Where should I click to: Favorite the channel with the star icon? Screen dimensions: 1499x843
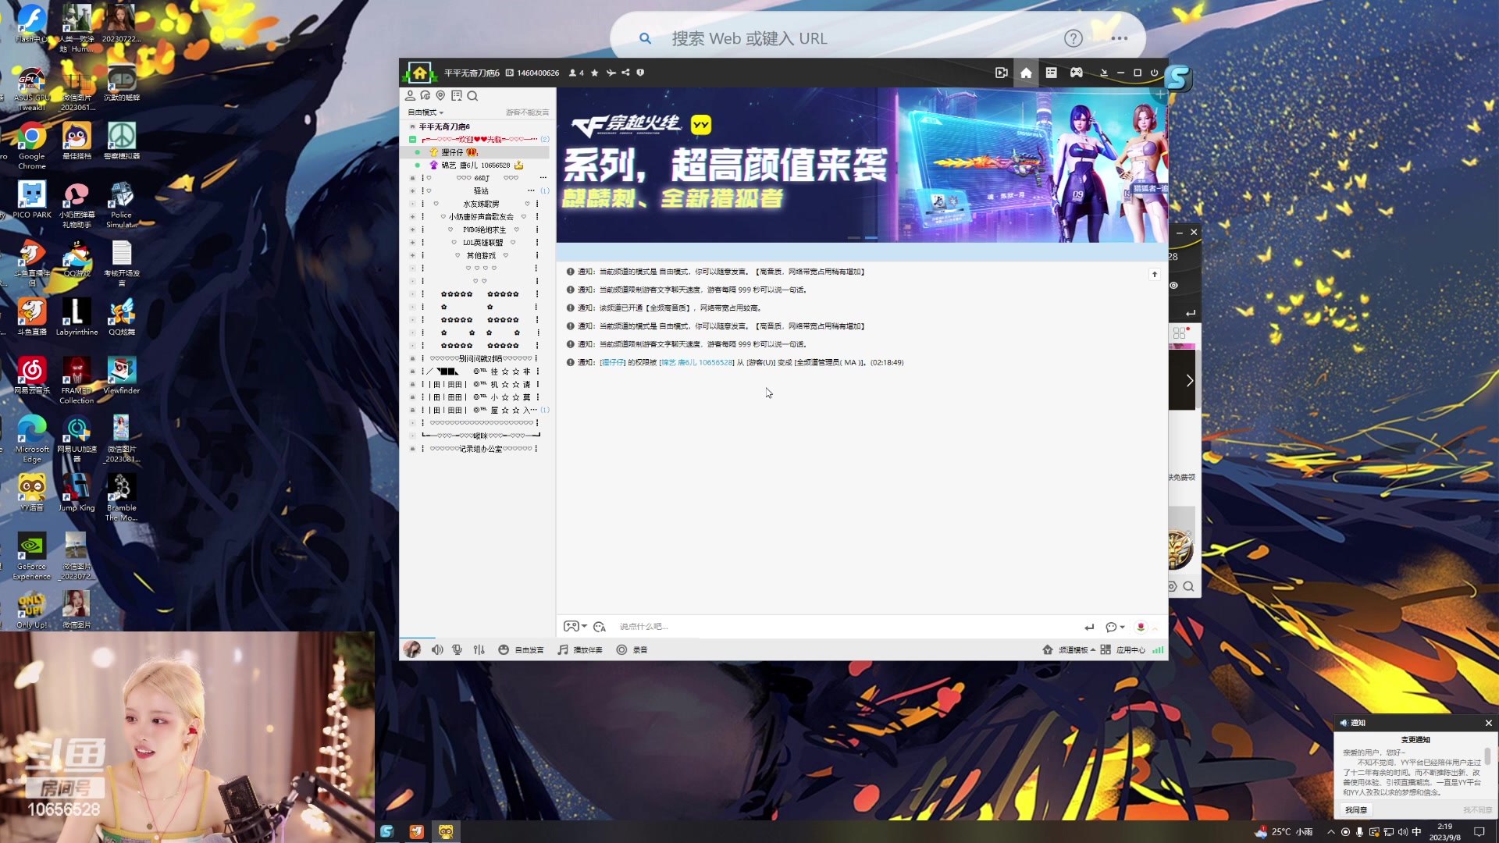(x=595, y=73)
